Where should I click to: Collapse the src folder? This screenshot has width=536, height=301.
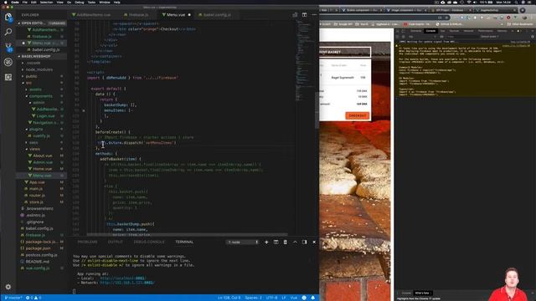click(28, 83)
